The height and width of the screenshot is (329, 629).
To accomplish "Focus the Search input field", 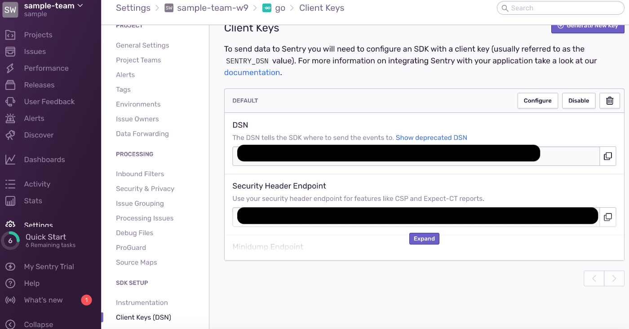I will (x=562, y=8).
